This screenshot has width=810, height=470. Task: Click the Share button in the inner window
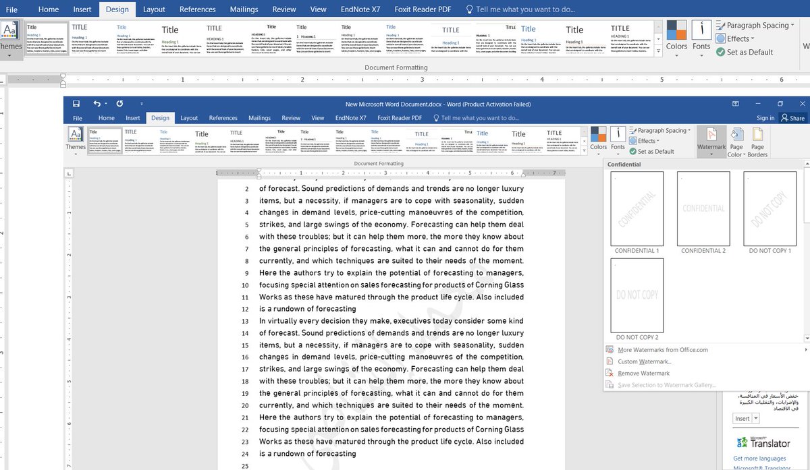[792, 118]
